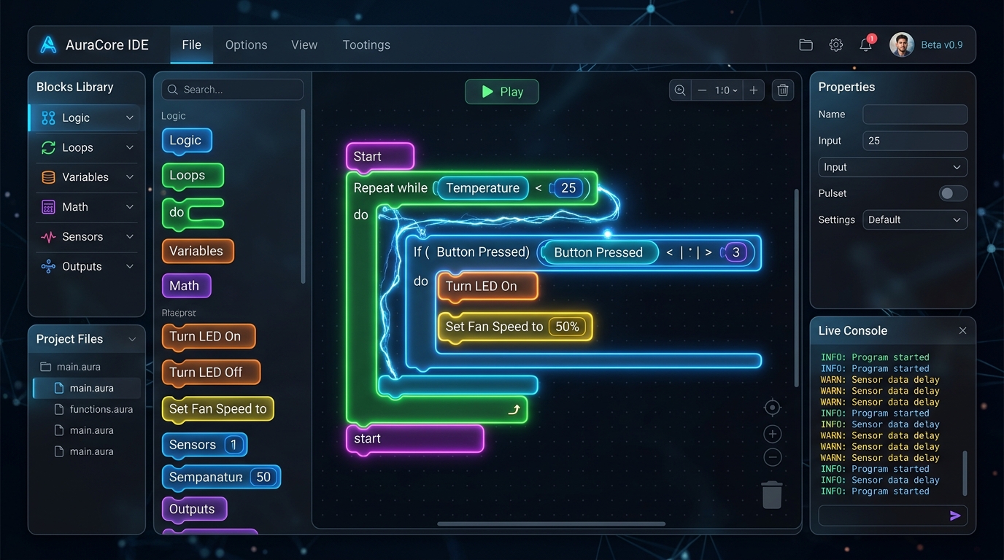The height and width of the screenshot is (560, 1004).
Task: Send the console command with the purple arrow
Action: point(955,516)
